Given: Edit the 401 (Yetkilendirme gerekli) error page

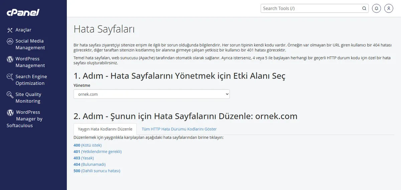Looking at the screenshot, I should (98, 152).
